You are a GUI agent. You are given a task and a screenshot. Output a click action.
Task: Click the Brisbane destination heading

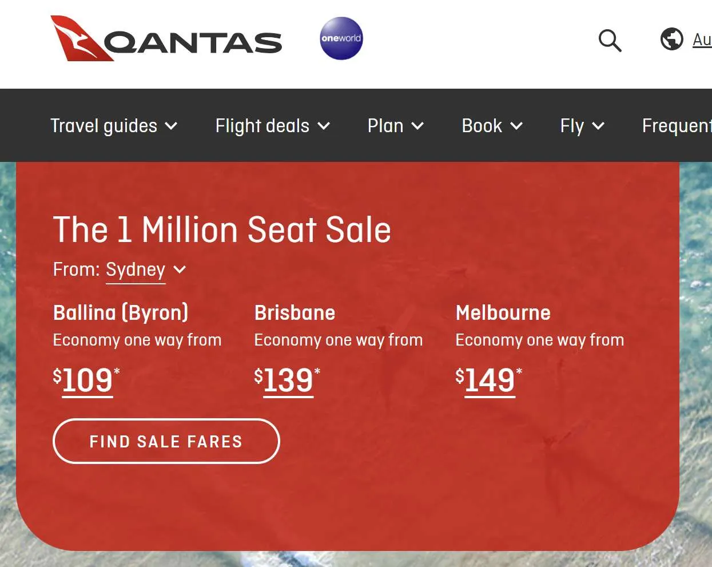click(295, 313)
